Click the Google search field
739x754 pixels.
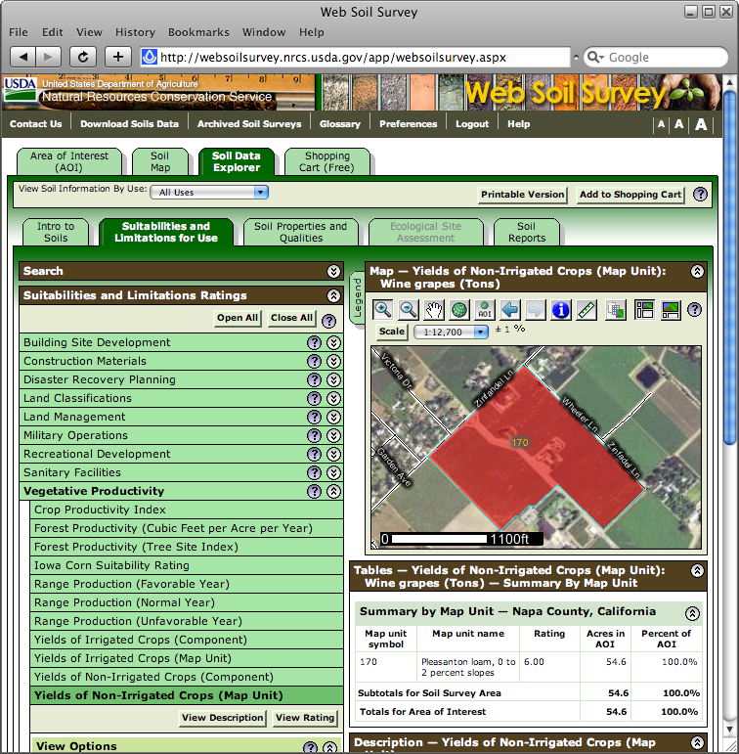click(656, 58)
